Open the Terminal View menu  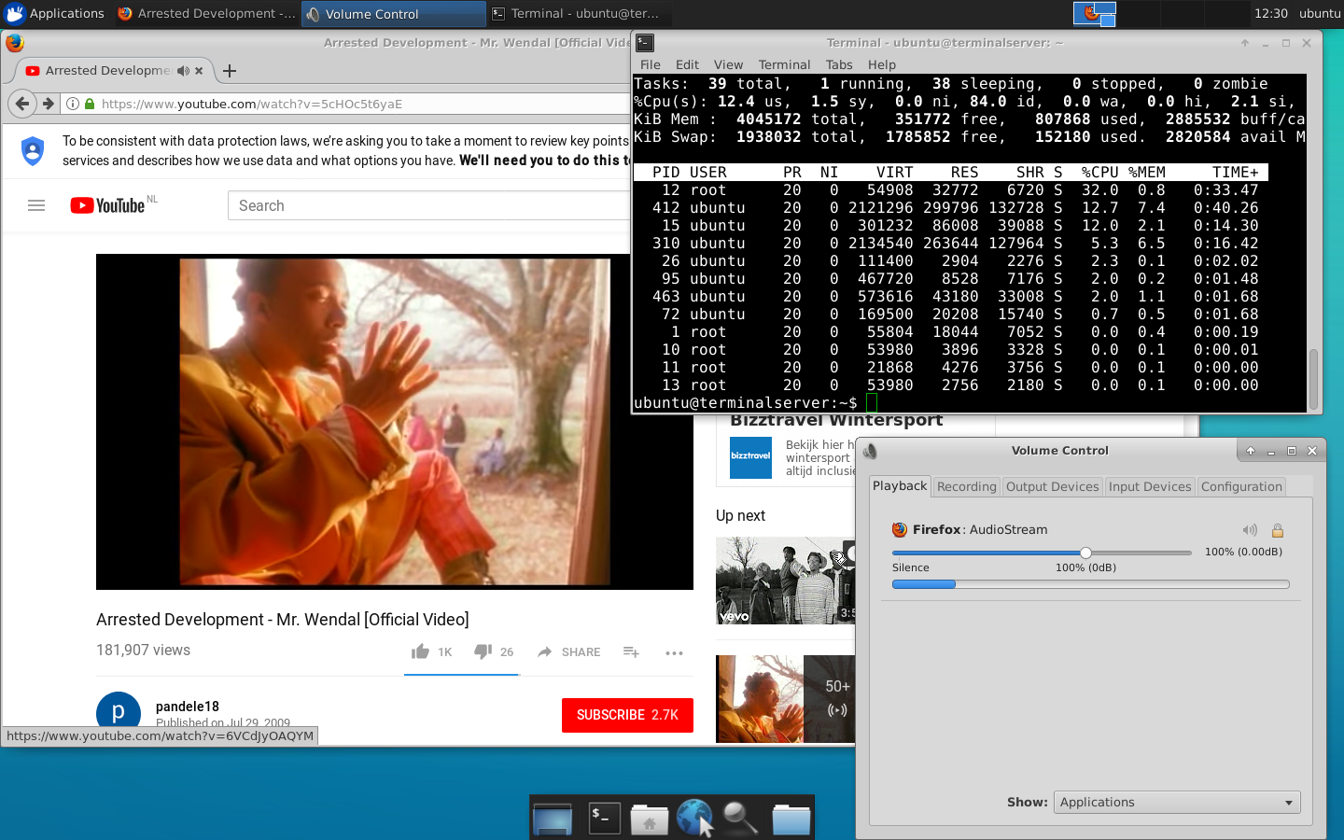click(x=728, y=64)
